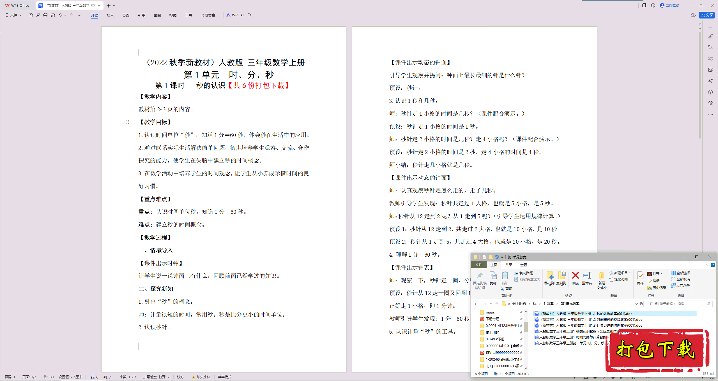Click the more options dots in right sidebar
This screenshot has height=381, width=718.
coord(710,115)
